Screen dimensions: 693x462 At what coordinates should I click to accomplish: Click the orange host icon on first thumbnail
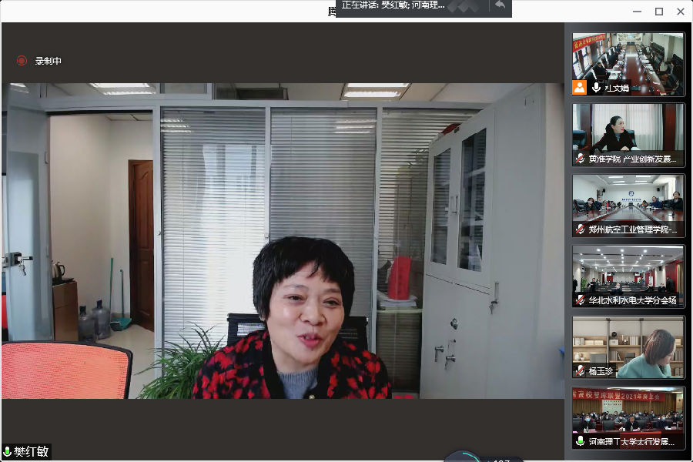[579, 87]
